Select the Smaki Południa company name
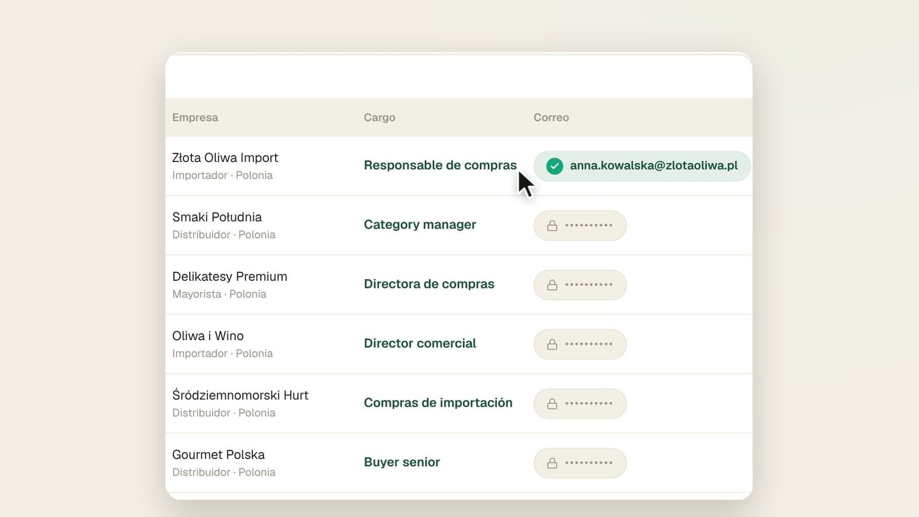 pyautogui.click(x=217, y=217)
